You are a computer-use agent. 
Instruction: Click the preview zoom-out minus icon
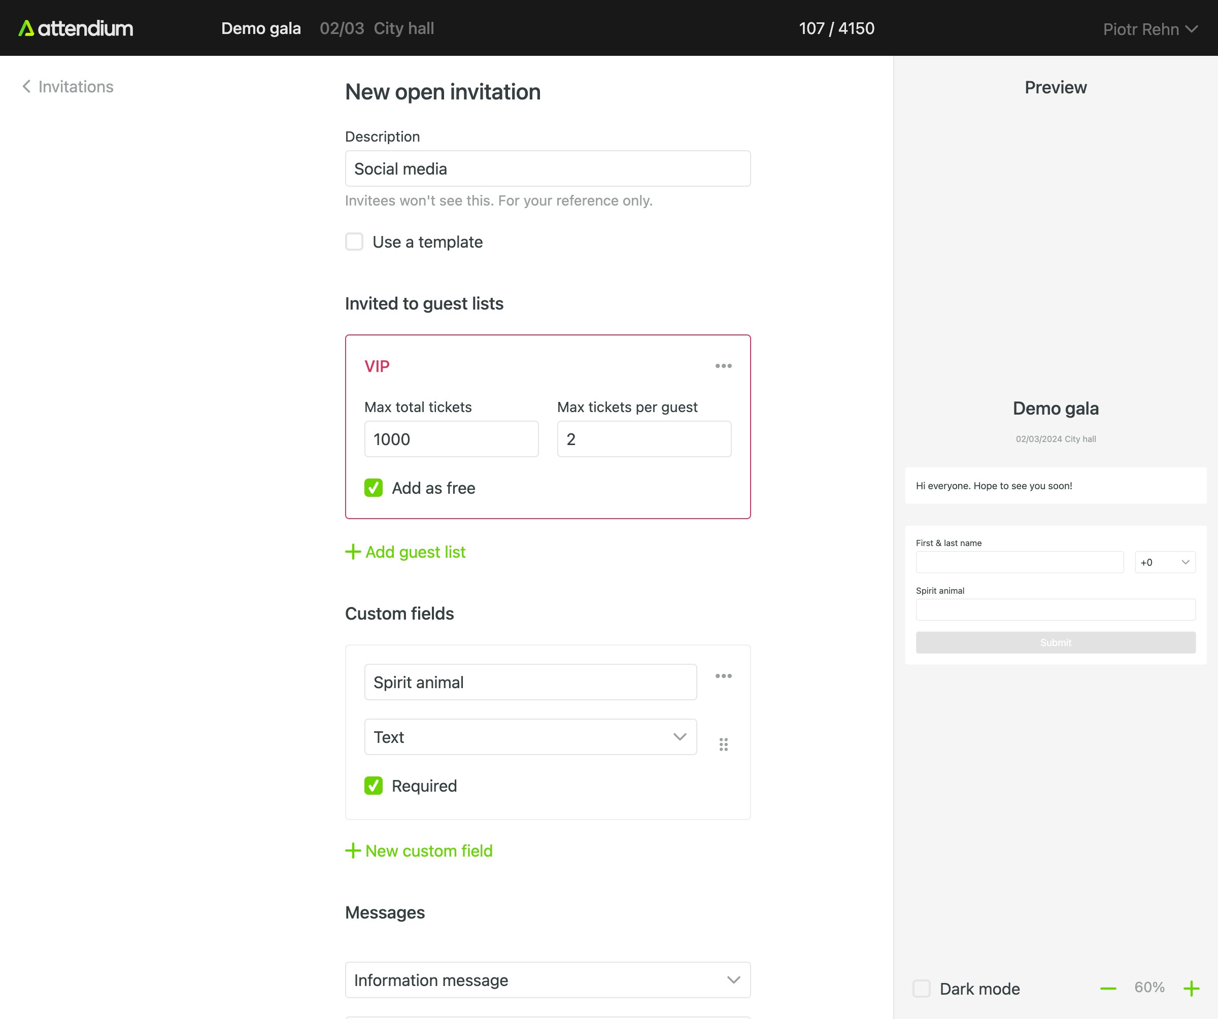point(1108,988)
